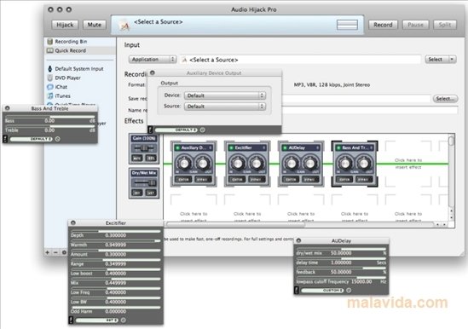The height and width of the screenshot is (329, 468).
Task: Click Select... button for save location
Action: coord(445,99)
